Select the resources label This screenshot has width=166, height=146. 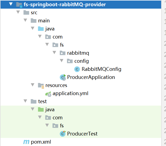56,85
